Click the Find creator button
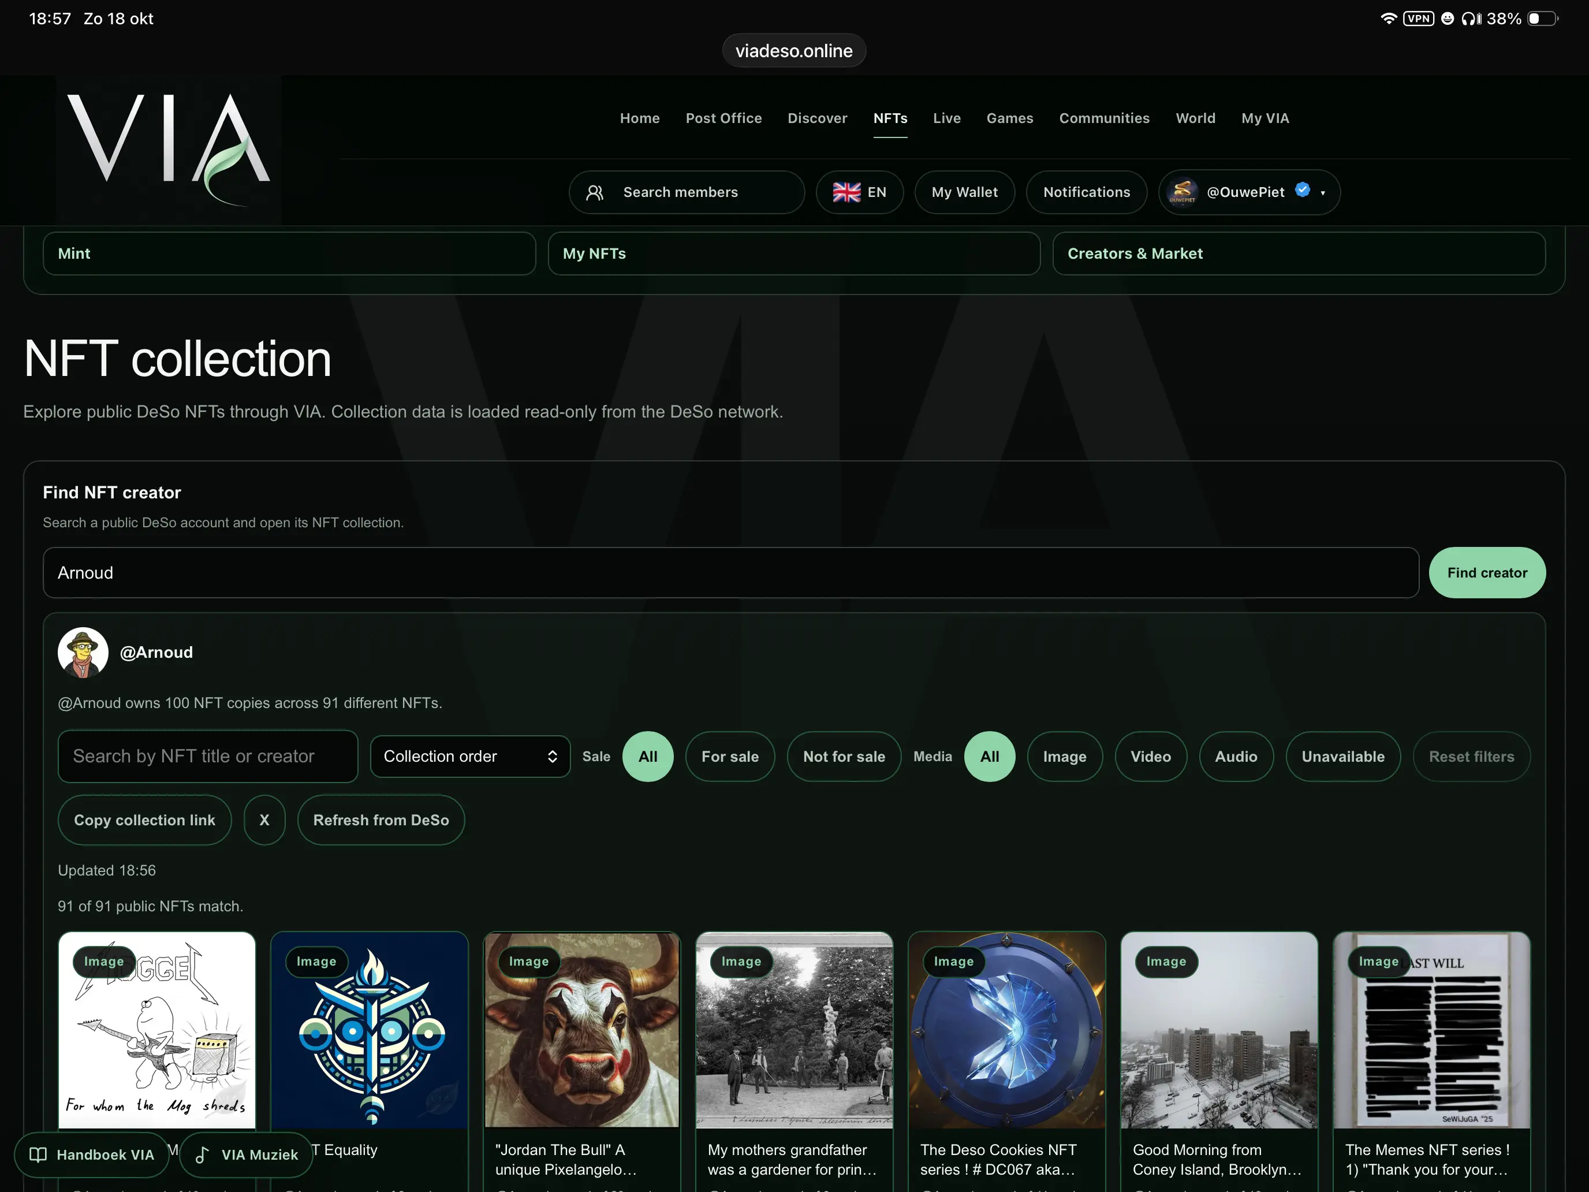This screenshot has height=1192, width=1589. tap(1487, 573)
